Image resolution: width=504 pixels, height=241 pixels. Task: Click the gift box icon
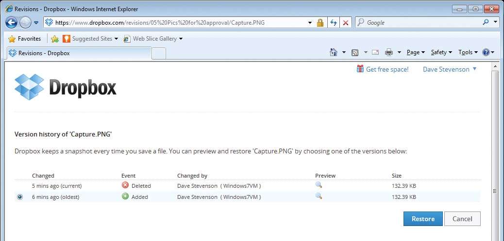(360, 69)
